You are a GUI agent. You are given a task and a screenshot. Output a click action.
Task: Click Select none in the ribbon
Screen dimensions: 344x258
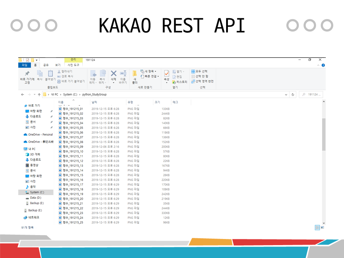[200, 76]
